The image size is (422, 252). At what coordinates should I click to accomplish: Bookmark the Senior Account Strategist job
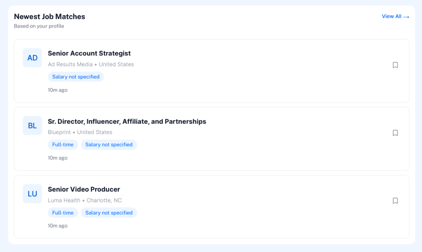395,65
